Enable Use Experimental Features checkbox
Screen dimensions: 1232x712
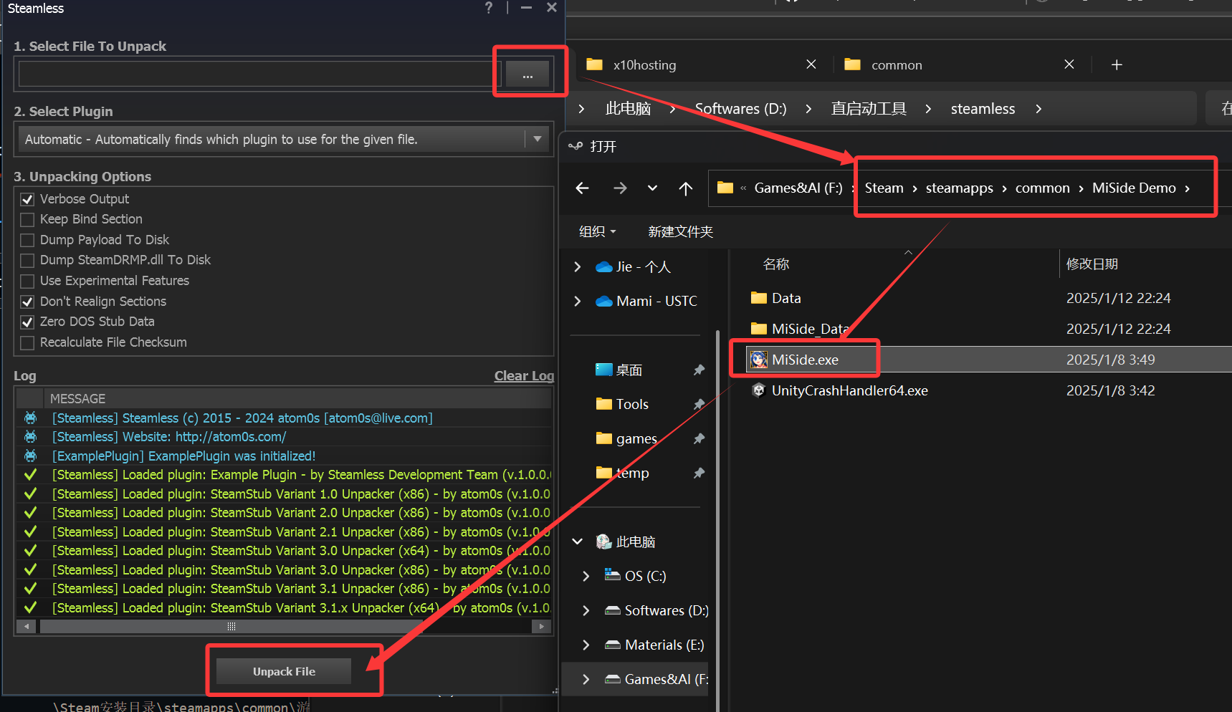point(27,281)
